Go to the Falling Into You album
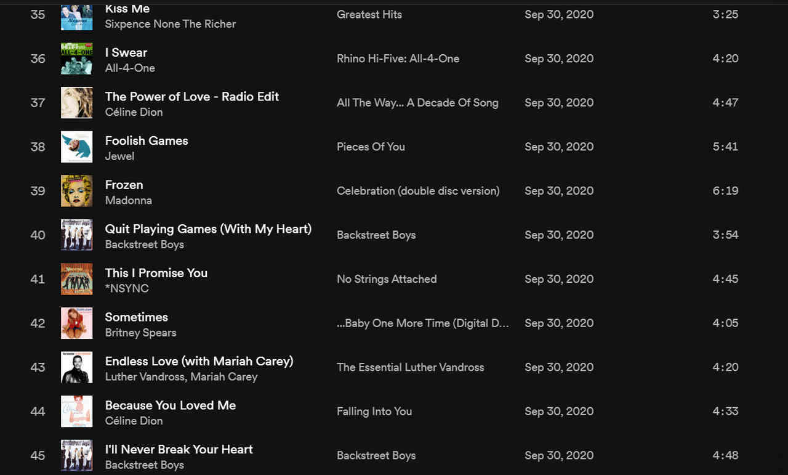The image size is (788, 475). click(x=374, y=411)
